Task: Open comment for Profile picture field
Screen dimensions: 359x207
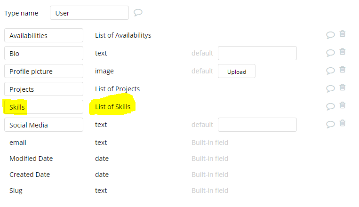Action: (330, 71)
